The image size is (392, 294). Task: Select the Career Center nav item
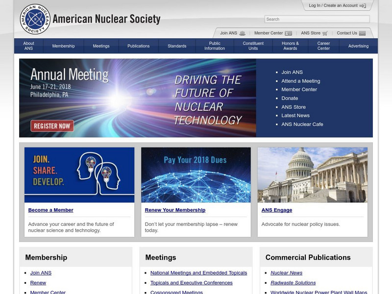pyautogui.click(x=323, y=46)
